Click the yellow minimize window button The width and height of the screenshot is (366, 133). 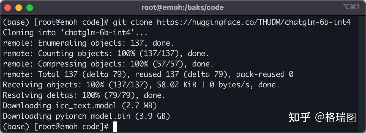(x=19, y=7)
